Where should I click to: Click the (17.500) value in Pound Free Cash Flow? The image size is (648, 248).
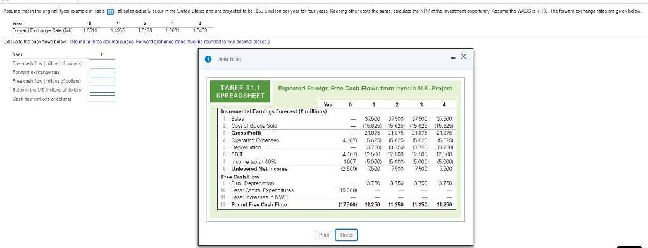point(347,204)
